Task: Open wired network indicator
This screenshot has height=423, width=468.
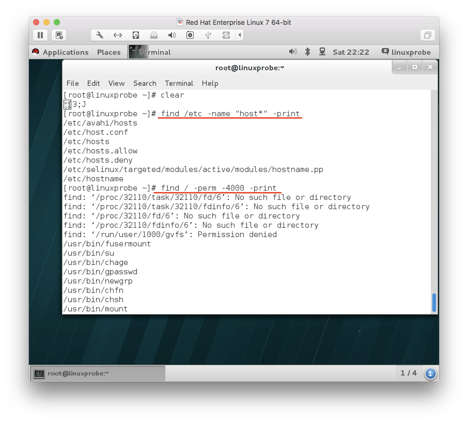Action: (322, 52)
